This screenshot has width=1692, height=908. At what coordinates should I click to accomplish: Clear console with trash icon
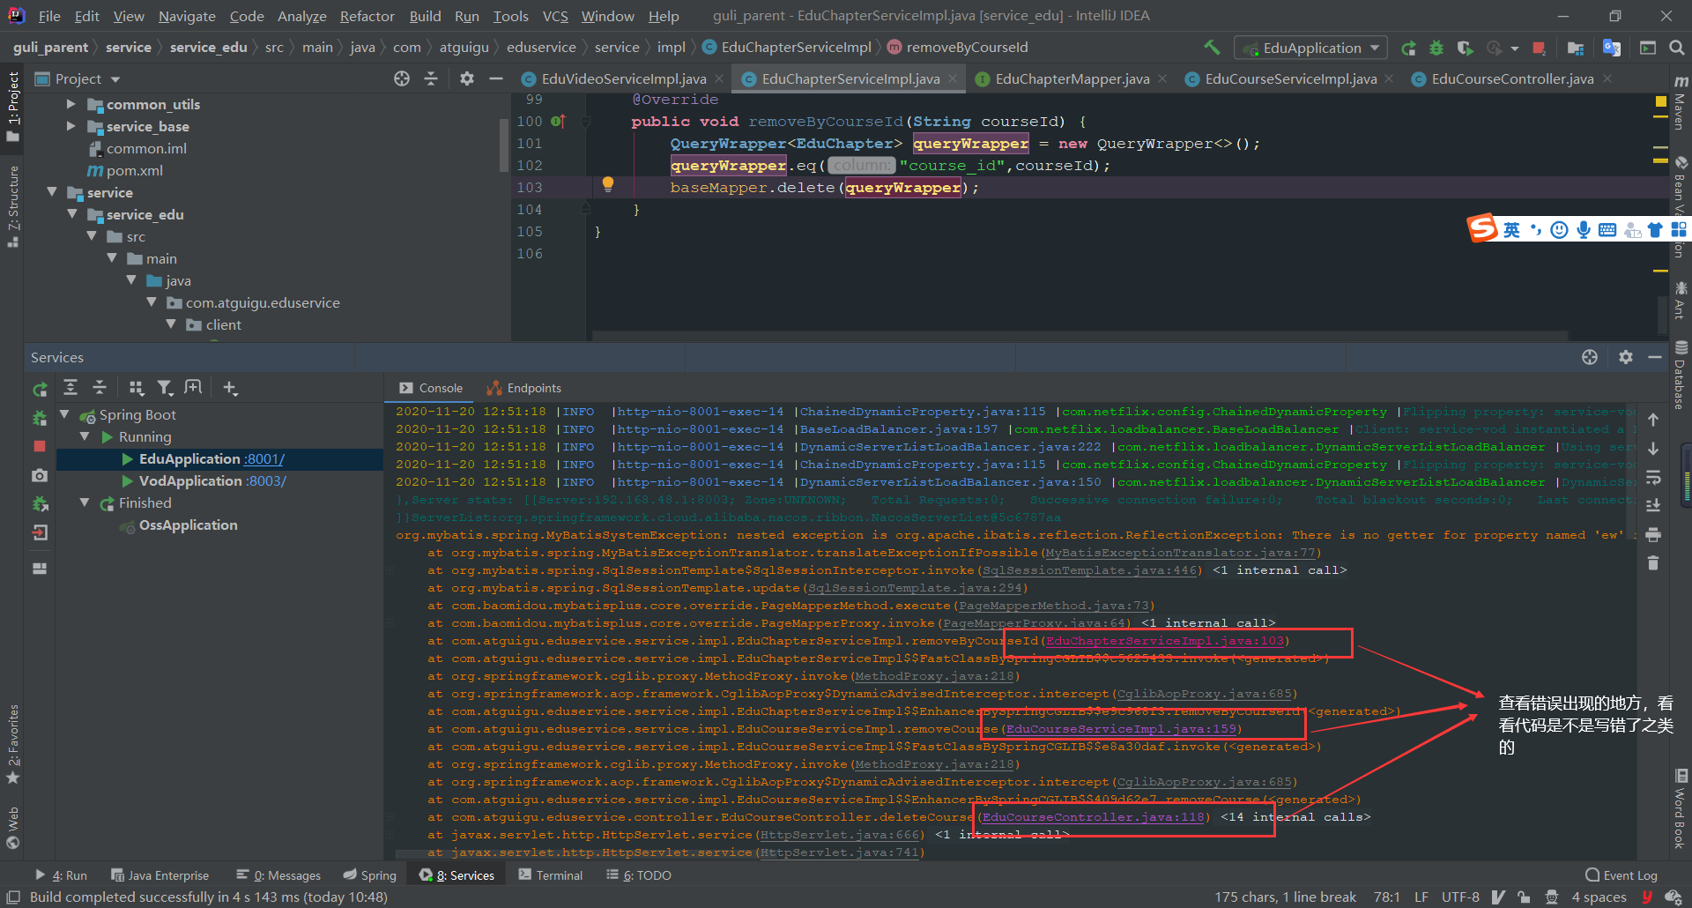click(1653, 562)
